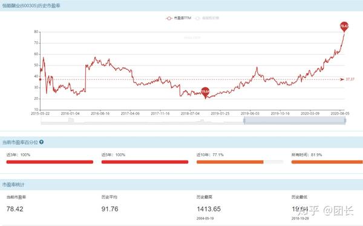
Task: Click y-axis tick label 10
Action: click(x=36, y=110)
